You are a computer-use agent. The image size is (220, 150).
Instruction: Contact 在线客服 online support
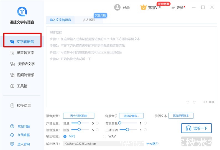click(20, 135)
